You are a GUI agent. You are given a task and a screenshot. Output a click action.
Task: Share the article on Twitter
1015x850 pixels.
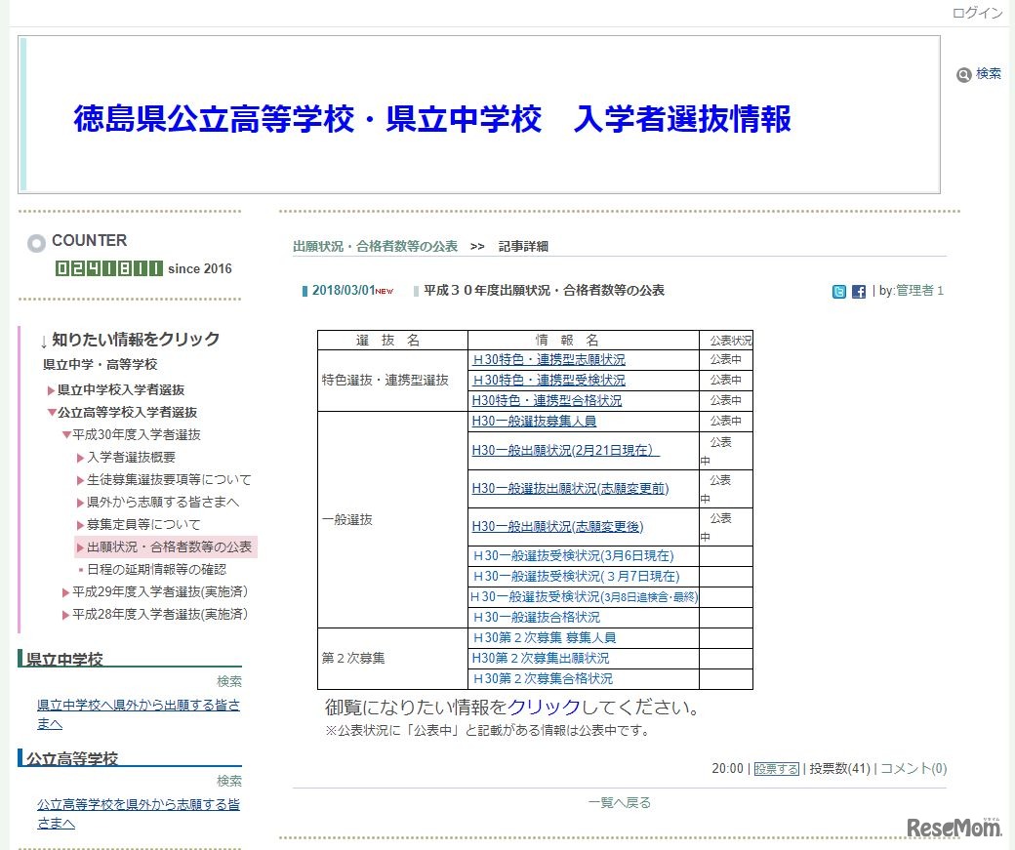(x=839, y=291)
